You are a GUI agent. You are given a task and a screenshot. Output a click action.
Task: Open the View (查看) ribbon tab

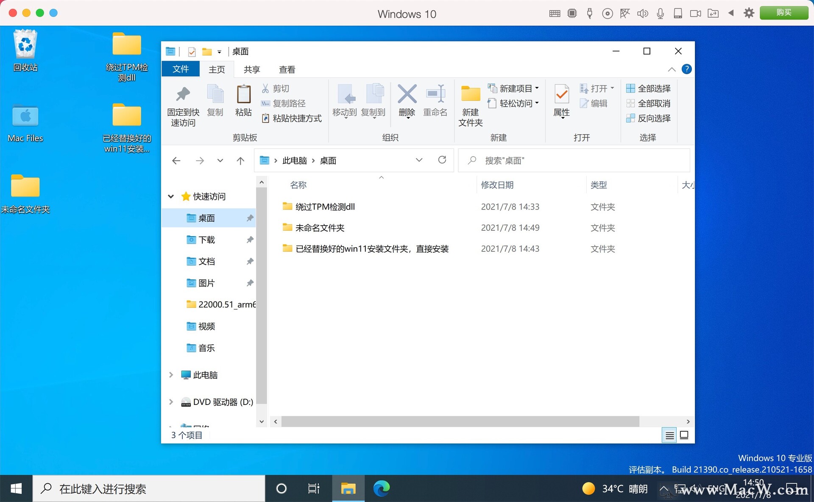pos(287,69)
